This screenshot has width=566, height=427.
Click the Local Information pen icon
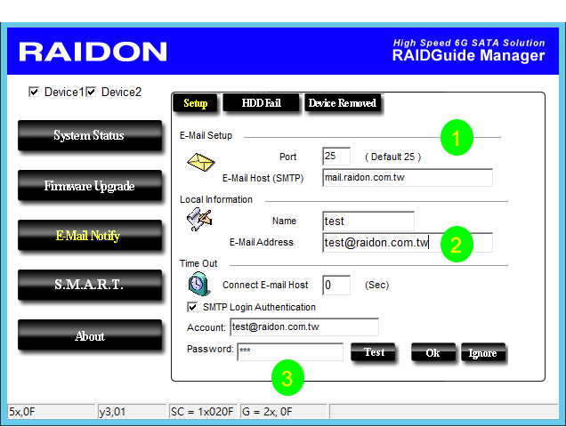coord(199,222)
